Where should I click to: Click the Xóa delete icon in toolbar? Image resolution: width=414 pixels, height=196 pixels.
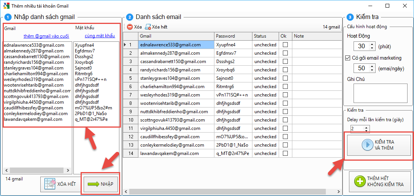point(130,27)
